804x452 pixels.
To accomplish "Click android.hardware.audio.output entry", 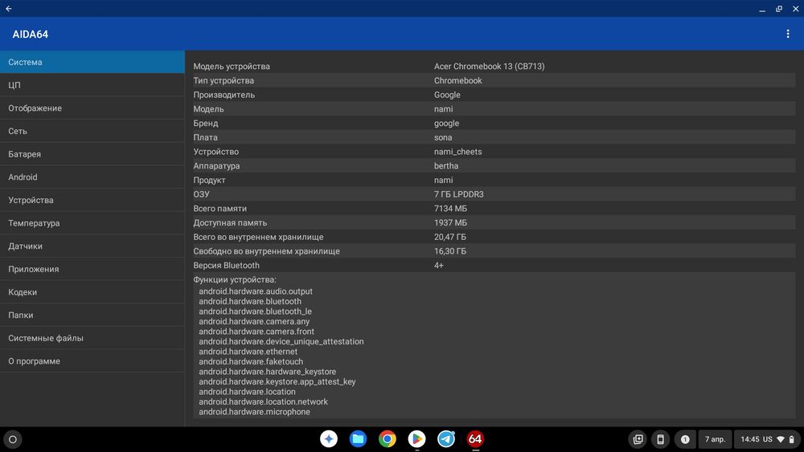I will point(256,291).
